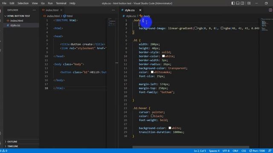The width and height of the screenshot is (273, 153).
Task: Change the UTF-8 encoding in status bar
Action: click(226, 151)
